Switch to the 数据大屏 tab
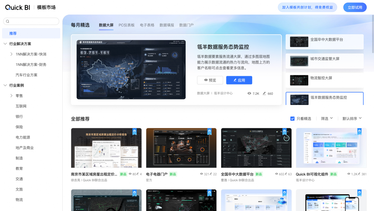The height and width of the screenshot is (211, 374). tap(106, 25)
